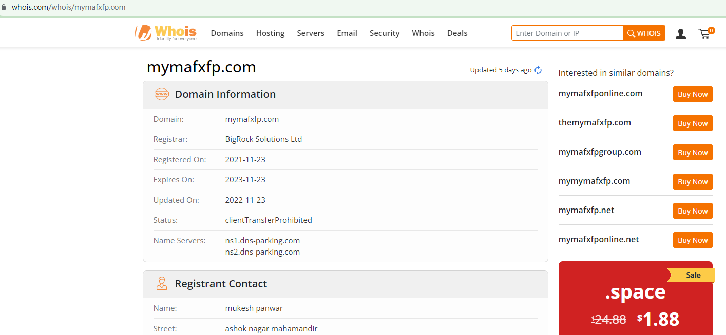This screenshot has width=726, height=335.
Task: Open the shopping cart icon
Action: pos(705,33)
